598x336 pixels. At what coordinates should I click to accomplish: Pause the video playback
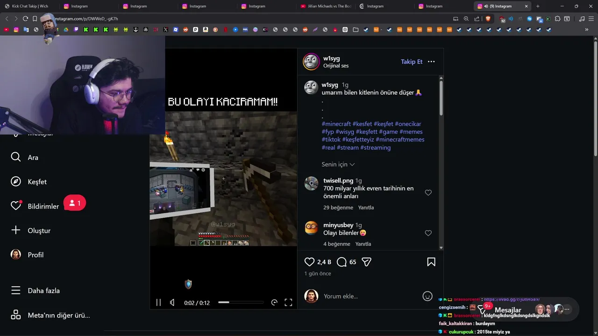[158, 302]
